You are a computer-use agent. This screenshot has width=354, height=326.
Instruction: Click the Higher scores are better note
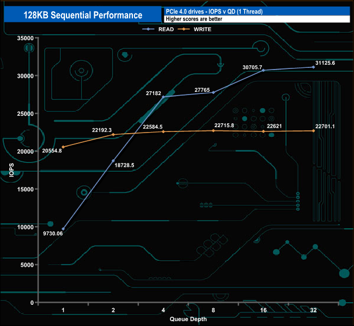click(256, 20)
